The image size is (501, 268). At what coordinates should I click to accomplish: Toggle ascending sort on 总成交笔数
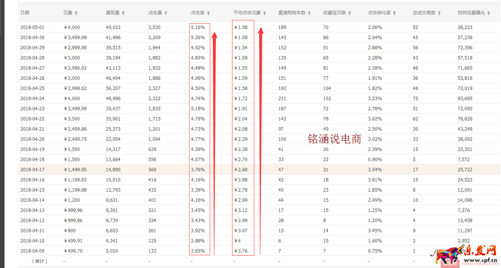pyautogui.click(x=438, y=12)
